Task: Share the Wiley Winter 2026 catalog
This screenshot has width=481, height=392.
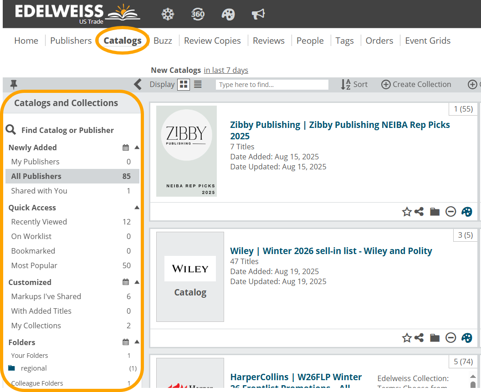Action: tap(419, 338)
